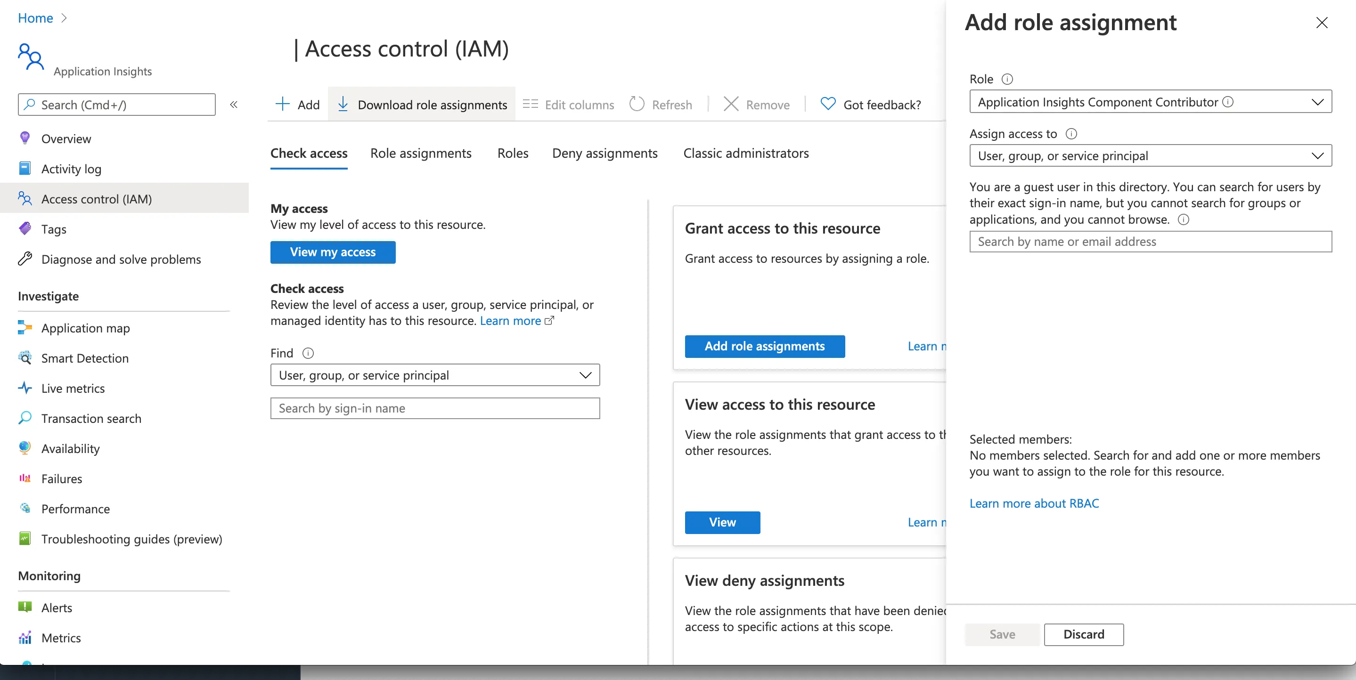Click the Refresh circular arrow icon
1356x680 pixels.
click(x=637, y=104)
